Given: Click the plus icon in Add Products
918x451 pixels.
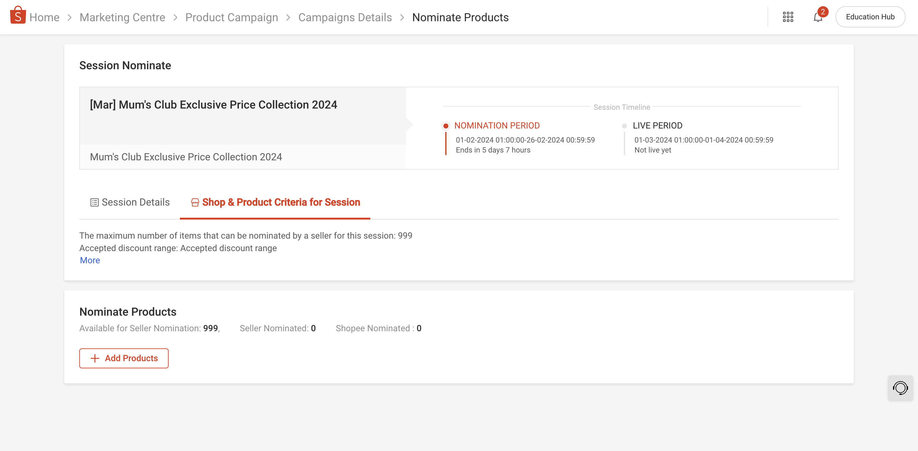Looking at the screenshot, I should click(95, 358).
